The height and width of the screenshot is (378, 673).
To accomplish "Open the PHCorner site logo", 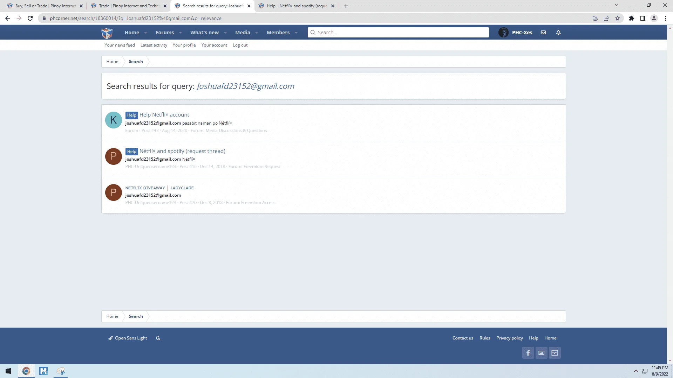I will [107, 33].
